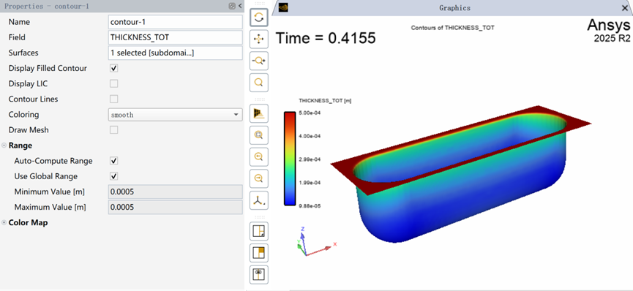Screen dimensions: 633x291
Task: Click the first window layout icon
Action: [259, 231]
